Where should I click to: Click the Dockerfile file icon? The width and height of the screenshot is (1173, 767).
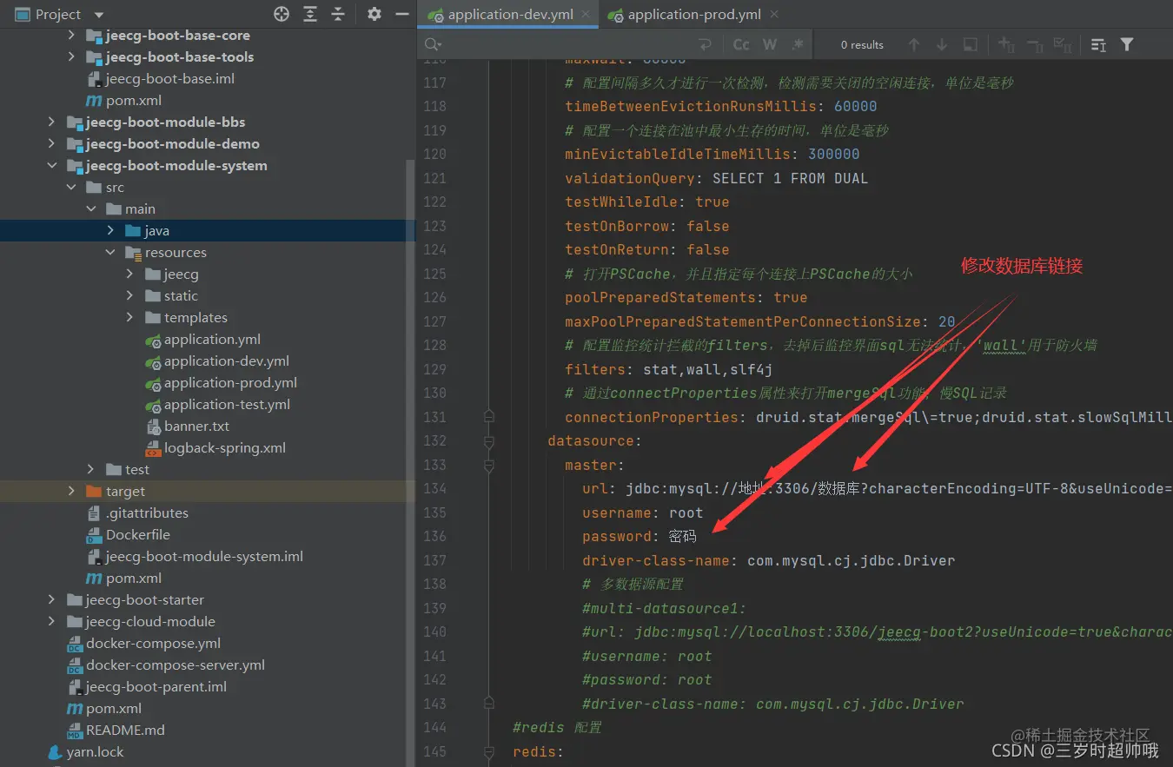point(95,535)
